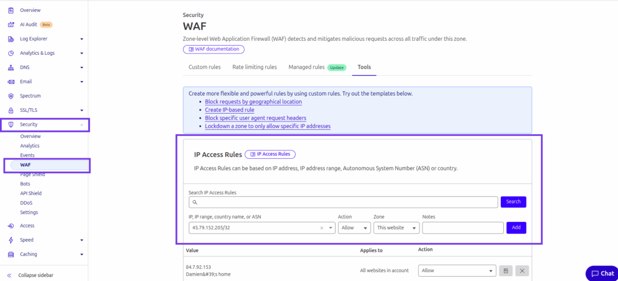Delete the 84.7.92.153 rule with X icon
This screenshot has height=281, width=618.
point(522,271)
